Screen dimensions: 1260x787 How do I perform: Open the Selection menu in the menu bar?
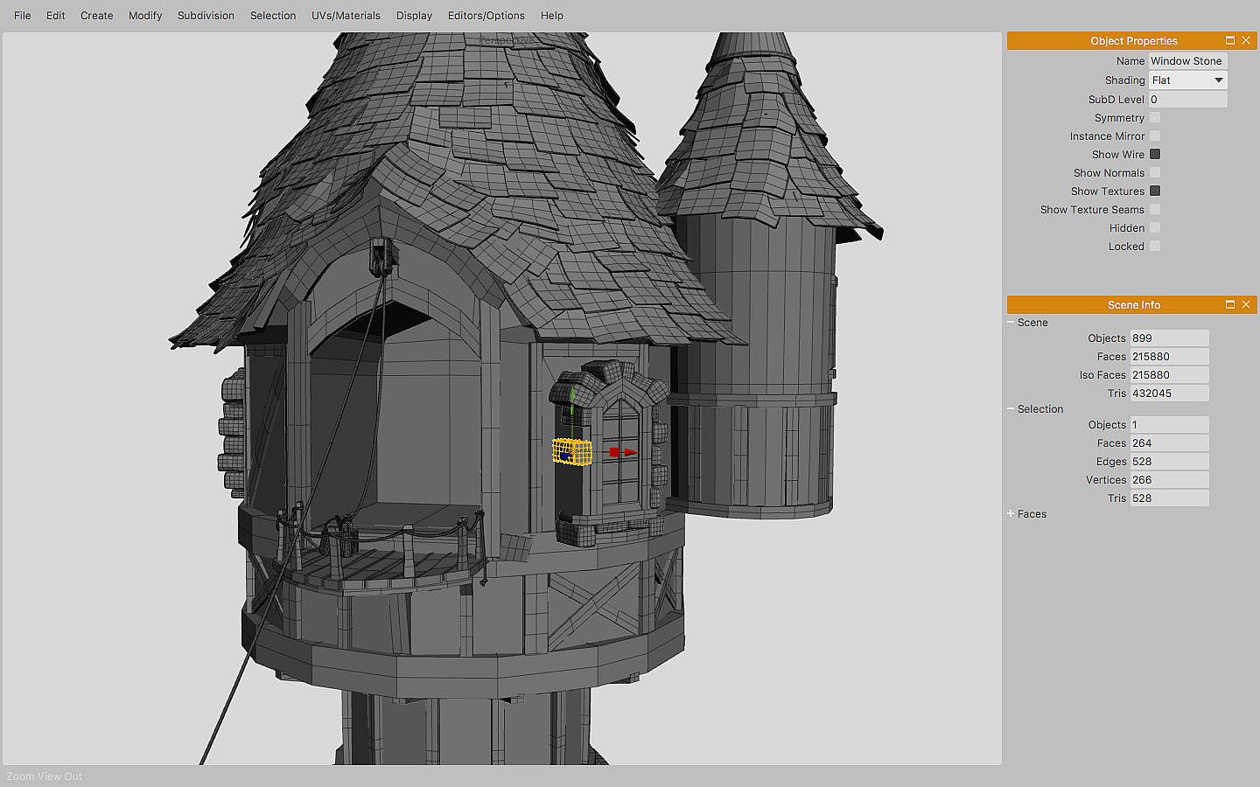pyautogui.click(x=273, y=16)
